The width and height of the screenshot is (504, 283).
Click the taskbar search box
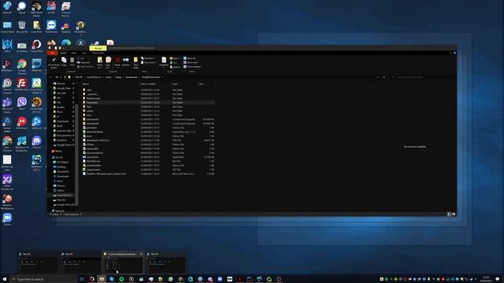coord(43,279)
